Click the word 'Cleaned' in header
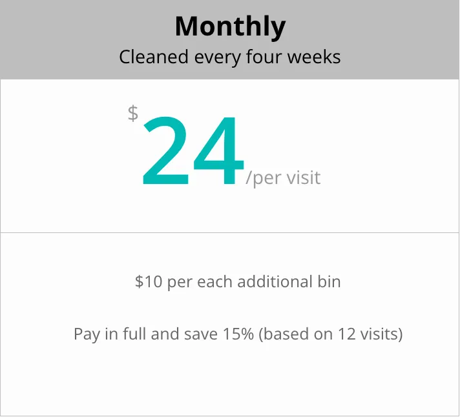The height and width of the screenshot is (417, 460). coord(154,57)
